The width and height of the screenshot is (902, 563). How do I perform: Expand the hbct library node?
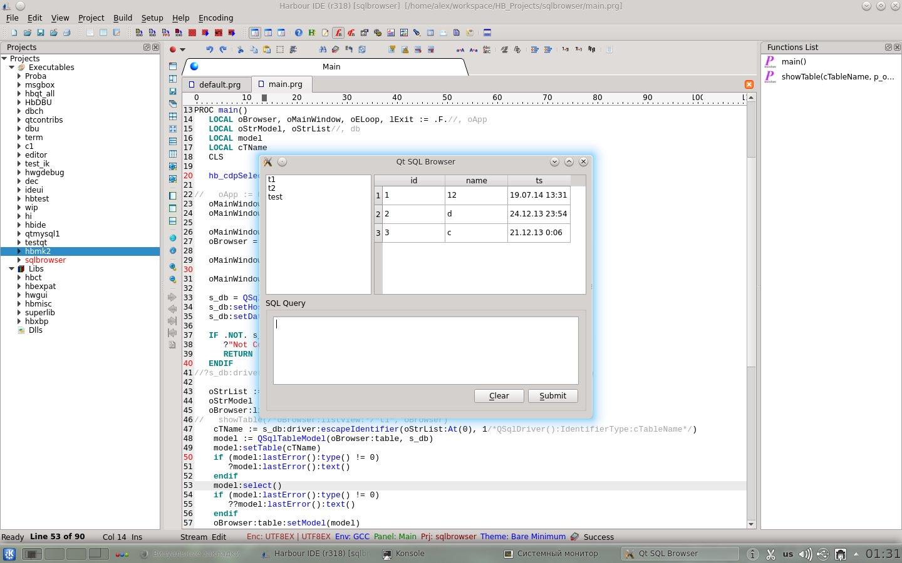tap(19, 277)
